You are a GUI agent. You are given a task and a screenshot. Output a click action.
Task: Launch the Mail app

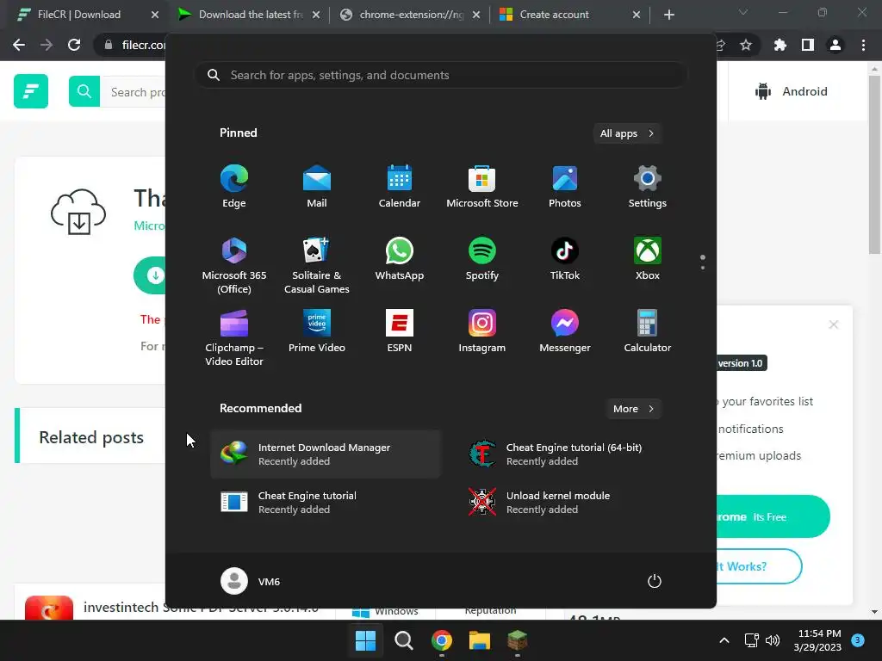coord(317,187)
